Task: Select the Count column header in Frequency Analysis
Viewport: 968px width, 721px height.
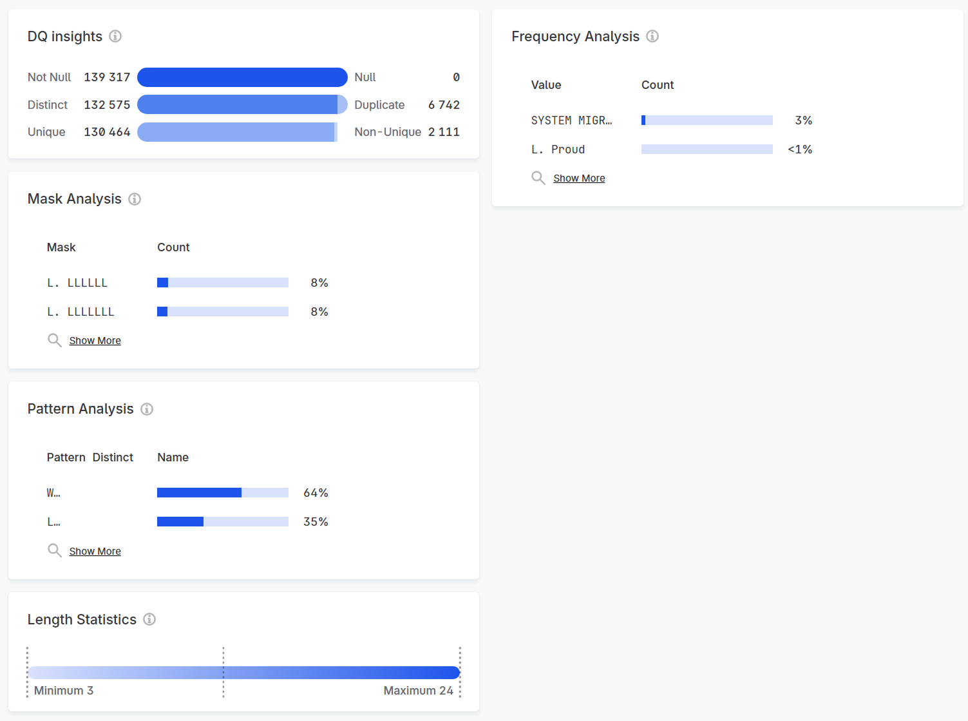Action: (658, 84)
